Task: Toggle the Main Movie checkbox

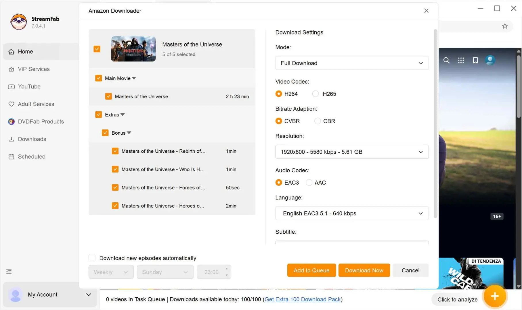Action: tap(98, 78)
